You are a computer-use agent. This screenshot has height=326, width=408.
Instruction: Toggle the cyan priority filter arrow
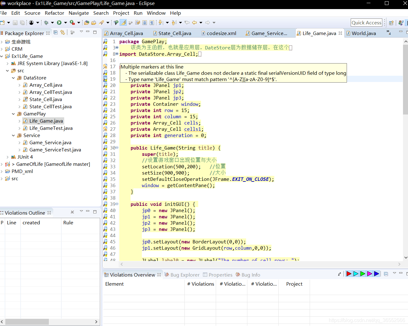[x=356, y=274]
